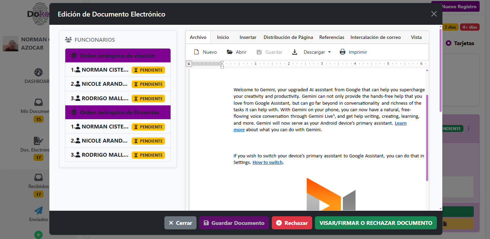490x239 pixels.
Task: Click VISAR/FIRMAR O RECHAZAR DOCUMENTO button
Action: [x=376, y=223]
